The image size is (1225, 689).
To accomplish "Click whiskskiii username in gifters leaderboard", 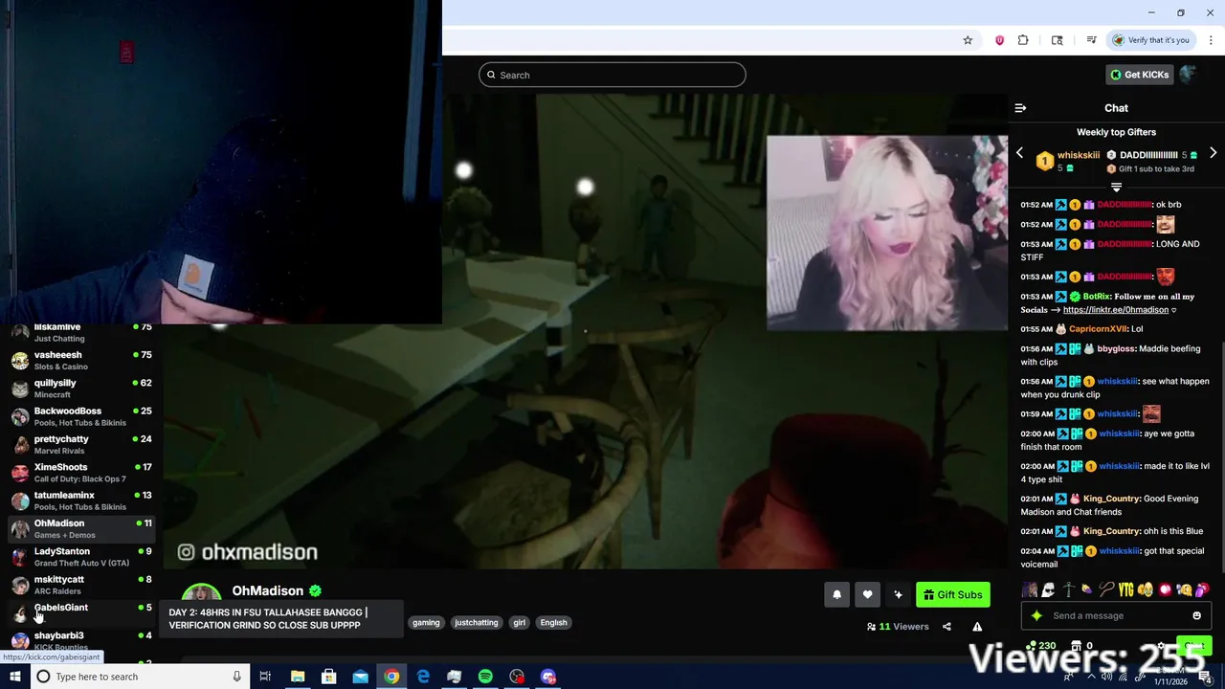I will click(x=1079, y=155).
